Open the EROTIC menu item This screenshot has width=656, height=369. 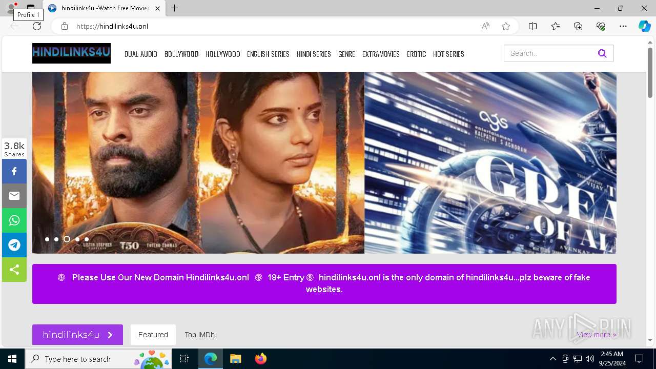point(417,54)
